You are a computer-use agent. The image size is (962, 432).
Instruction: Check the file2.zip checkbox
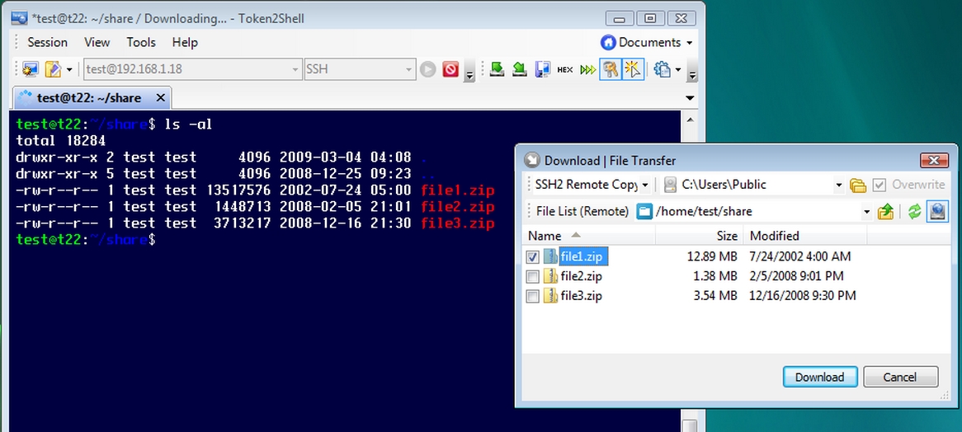coord(532,276)
